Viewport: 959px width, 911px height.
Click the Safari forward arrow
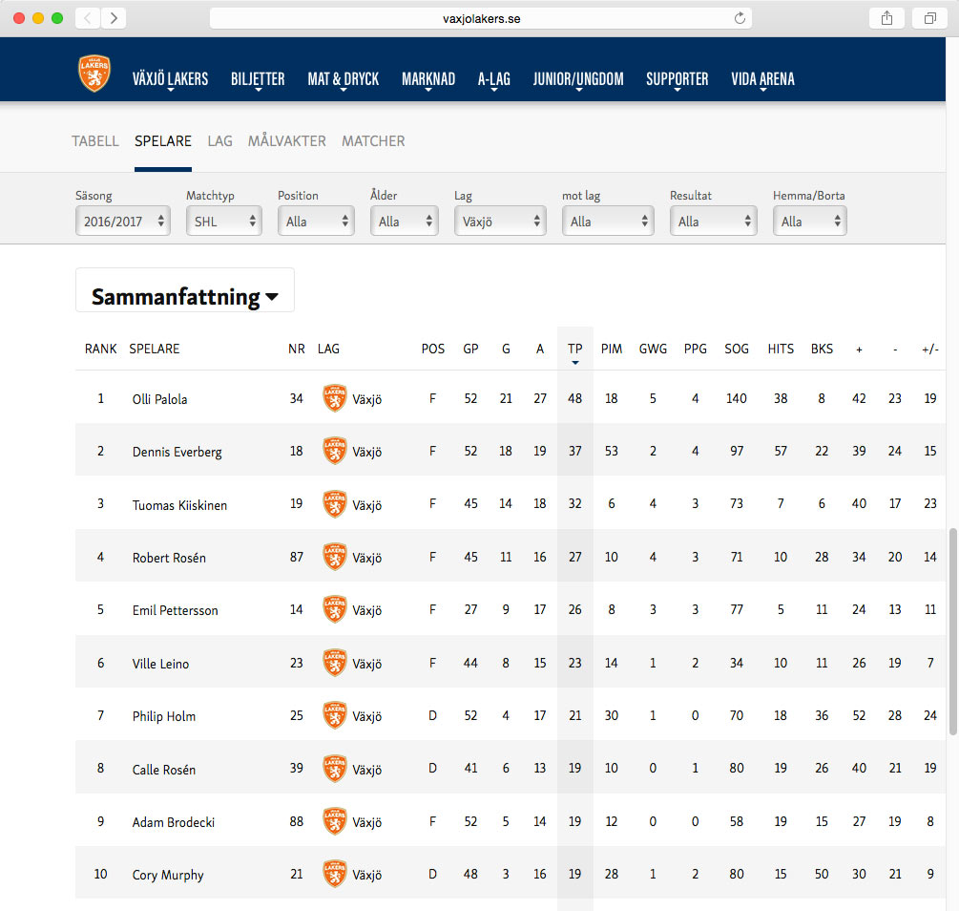click(114, 18)
